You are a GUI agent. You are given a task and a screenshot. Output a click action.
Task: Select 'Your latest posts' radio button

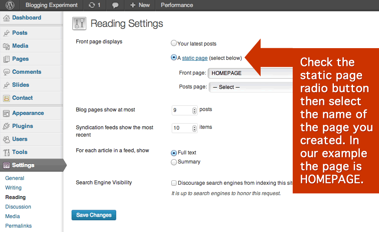coord(174,43)
